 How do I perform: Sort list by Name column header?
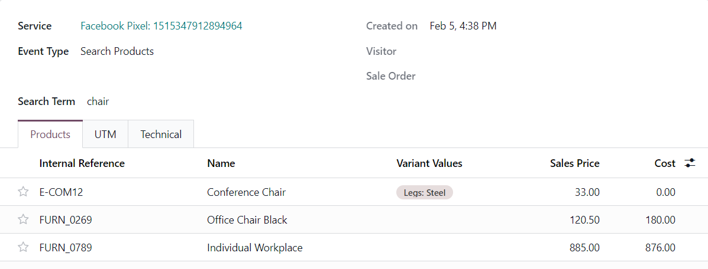click(x=221, y=163)
